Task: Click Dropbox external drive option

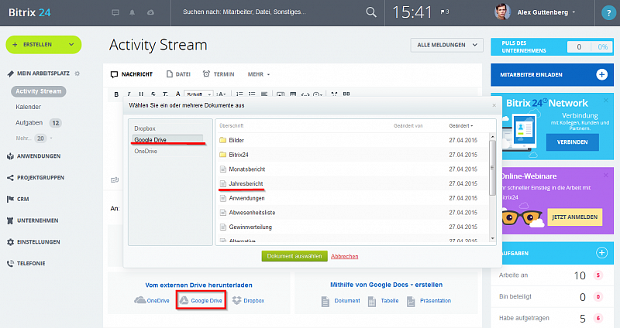Action: 248,300
